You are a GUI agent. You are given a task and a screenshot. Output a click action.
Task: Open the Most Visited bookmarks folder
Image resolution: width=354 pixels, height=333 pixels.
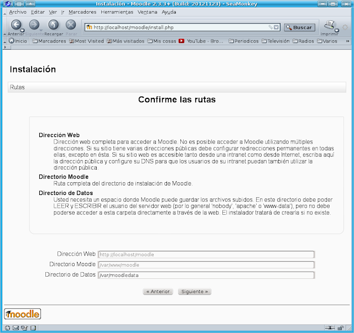[x=86, y=41]
